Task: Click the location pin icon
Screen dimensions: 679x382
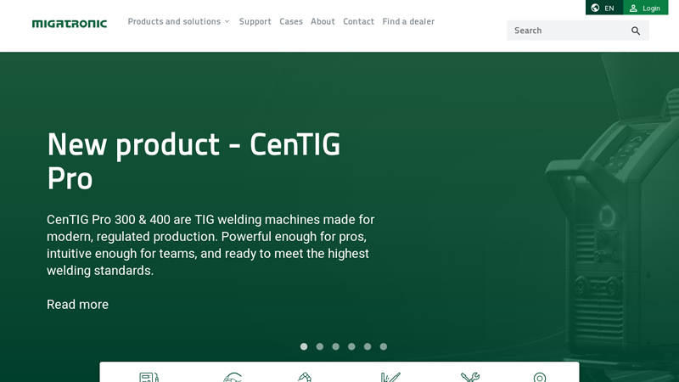Action: click(x=540, y=377)
